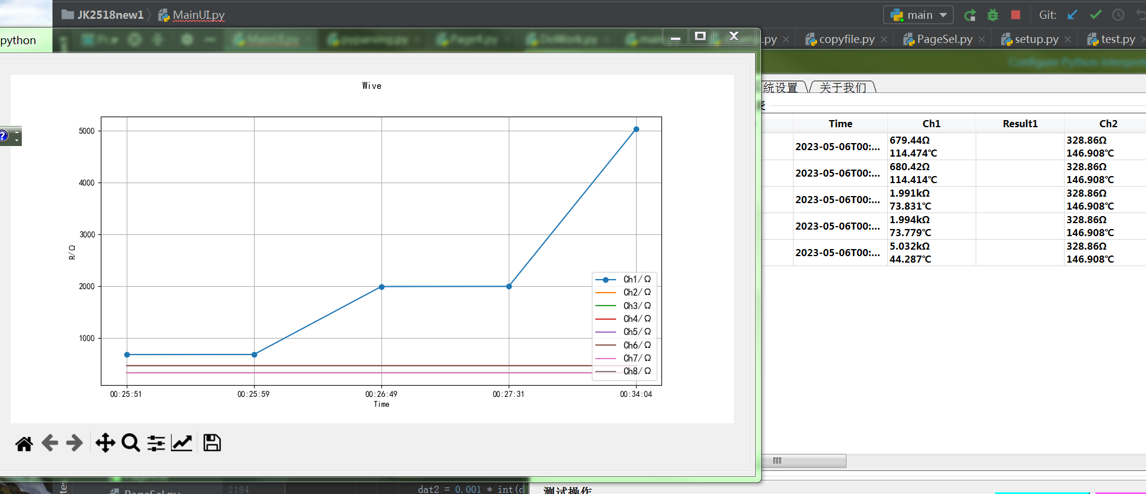This screenshot has width=1146, height=494.
Task: Click the JK2518new1 project breadcrumb
Action: click(x=110, y=15)
